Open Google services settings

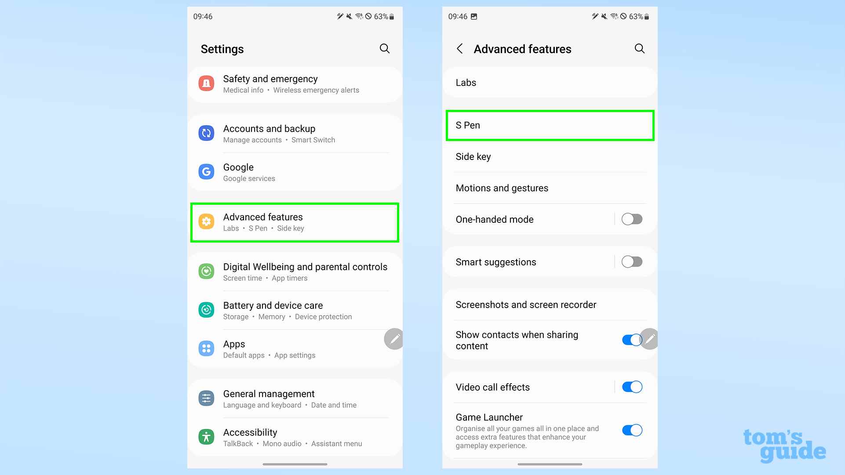(296, 172)
